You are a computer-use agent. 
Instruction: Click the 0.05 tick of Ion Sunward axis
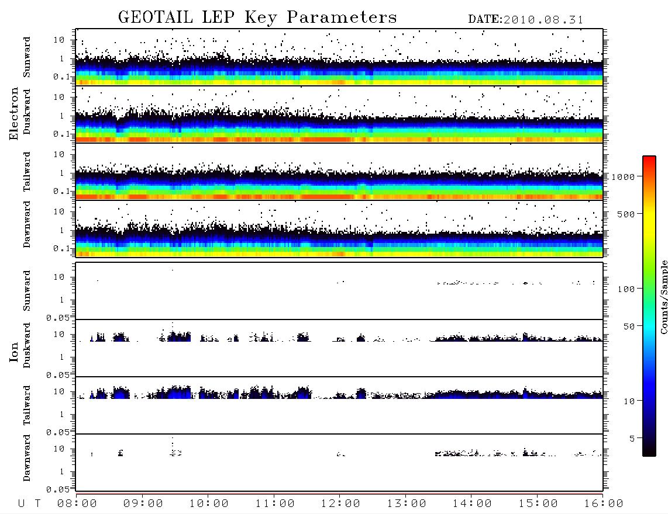click(58, 317)
